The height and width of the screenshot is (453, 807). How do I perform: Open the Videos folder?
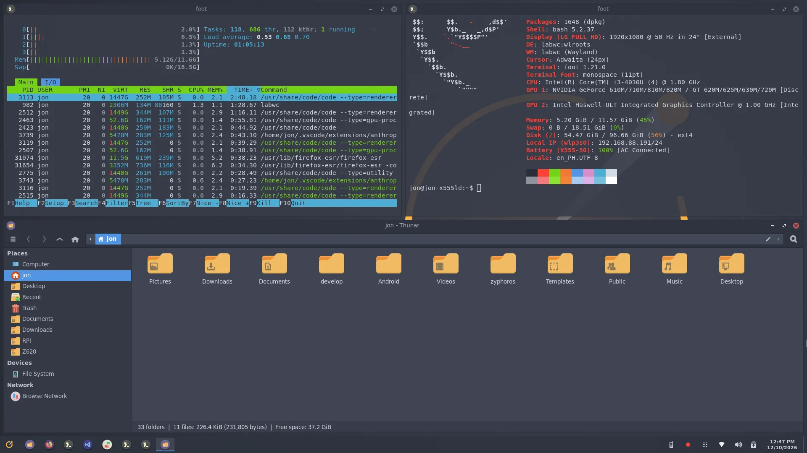click(x=446, y=269)
